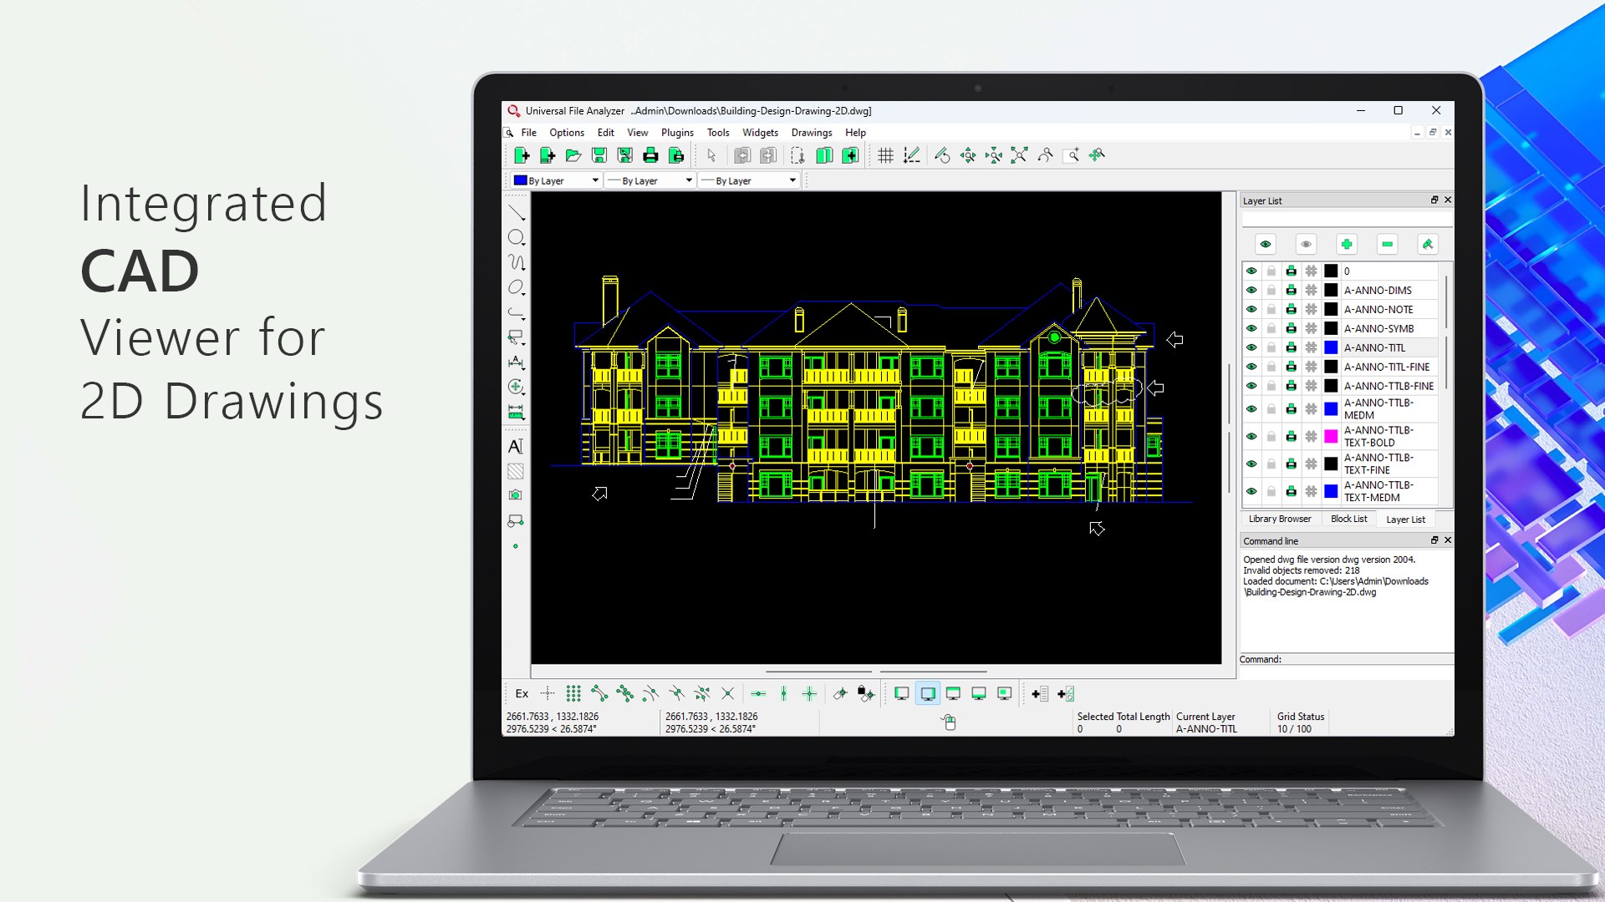
Task: Hide the A-ANNO-DIMS layer with its eye icon
Action: pos(1251,291)
